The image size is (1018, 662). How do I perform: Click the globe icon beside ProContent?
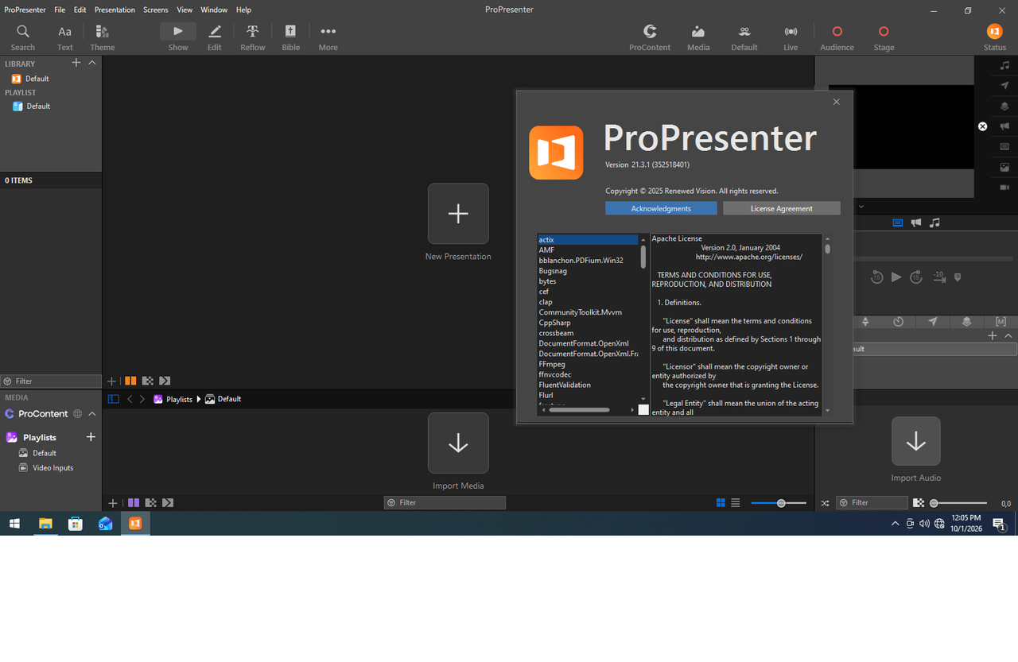tap(78, 414)
